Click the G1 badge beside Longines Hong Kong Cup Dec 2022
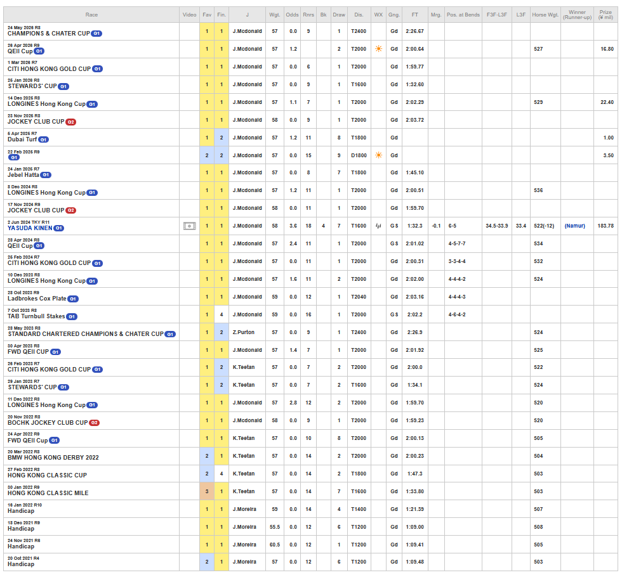Screen dimensions: 622x575 (92, 405)
